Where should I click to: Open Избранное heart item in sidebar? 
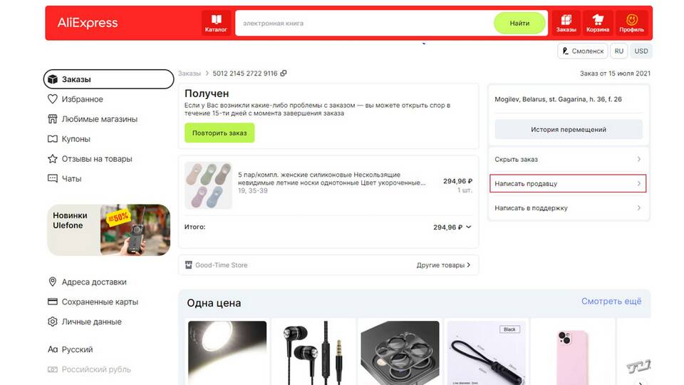[x=75, y=99]
